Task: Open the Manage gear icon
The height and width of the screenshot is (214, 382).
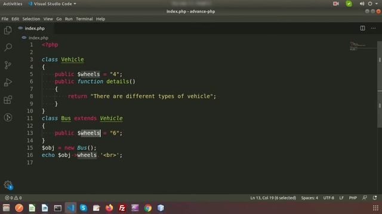Action: tap(8, 185)
